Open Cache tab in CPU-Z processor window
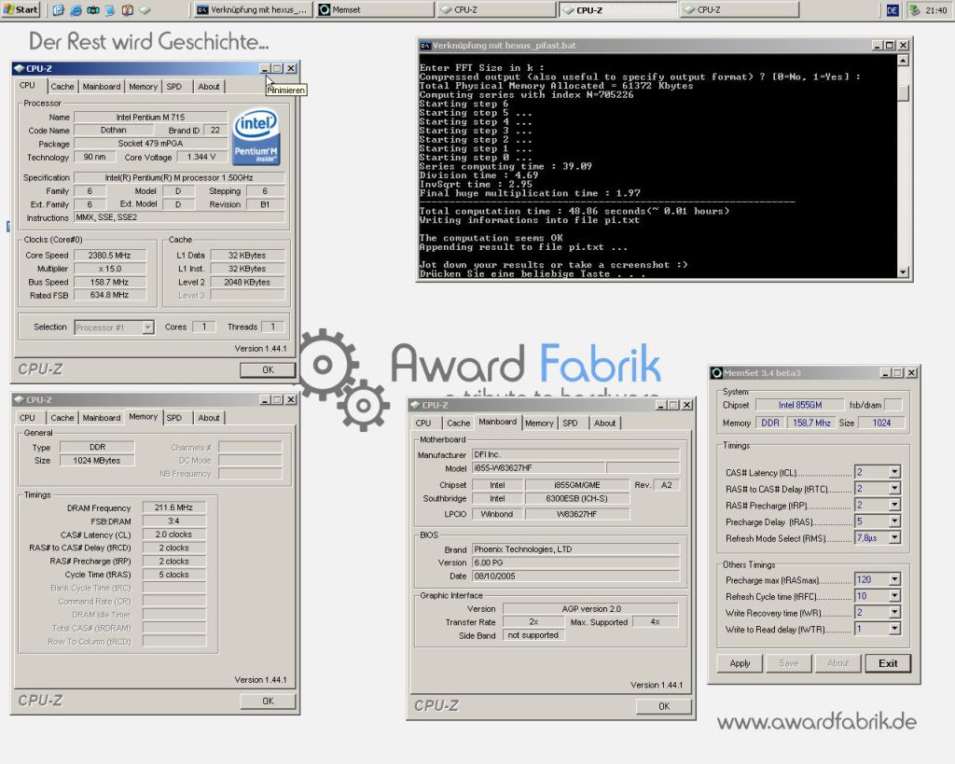955x764 pixels. pos(62,87)
